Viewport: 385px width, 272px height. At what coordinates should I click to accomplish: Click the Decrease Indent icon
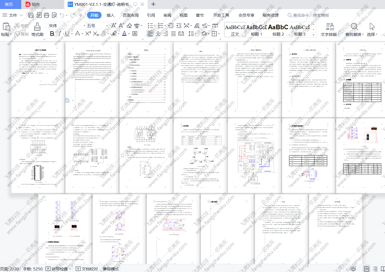pos(171,26)
